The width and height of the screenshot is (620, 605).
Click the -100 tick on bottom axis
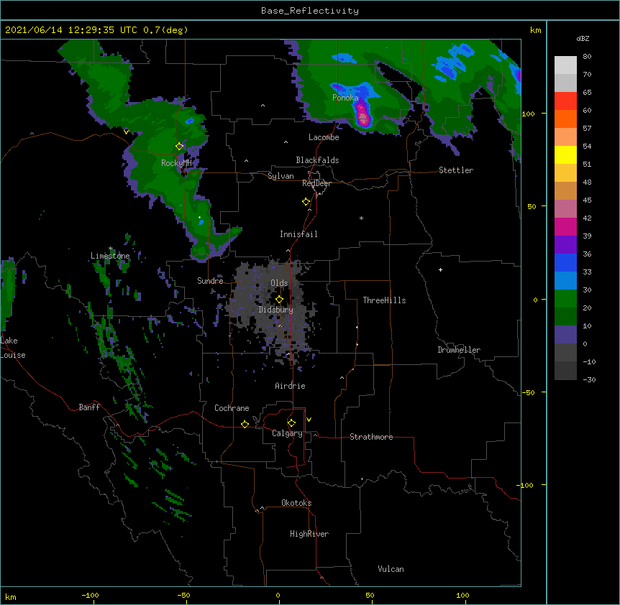pyautogui.click(x=90, y=595)
